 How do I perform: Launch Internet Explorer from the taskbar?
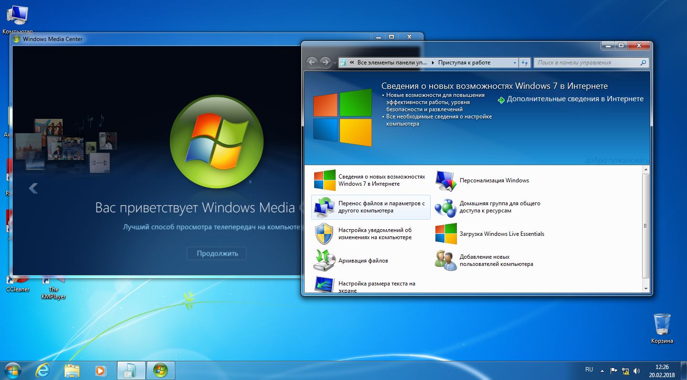click(43, 370)
